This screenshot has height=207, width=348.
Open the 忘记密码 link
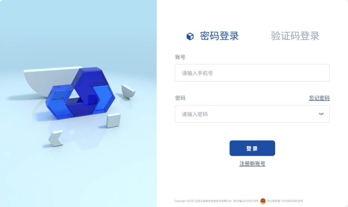pos(319,98)
